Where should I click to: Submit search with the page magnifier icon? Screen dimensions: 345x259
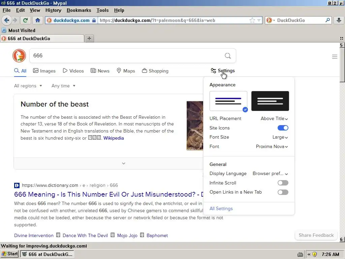(x=228, y=56)
